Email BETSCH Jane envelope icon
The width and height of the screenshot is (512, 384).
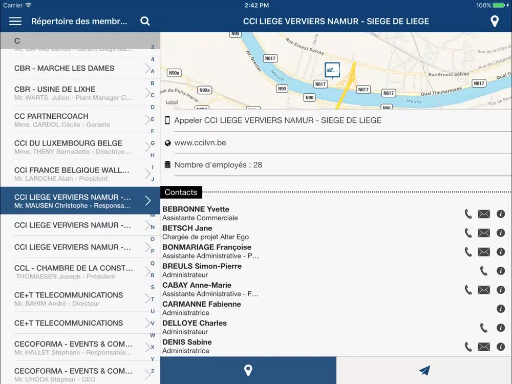coord(484,233)
